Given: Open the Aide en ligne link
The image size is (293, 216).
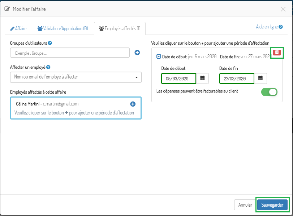Looking at the screenshot, I should coord(269,27).
